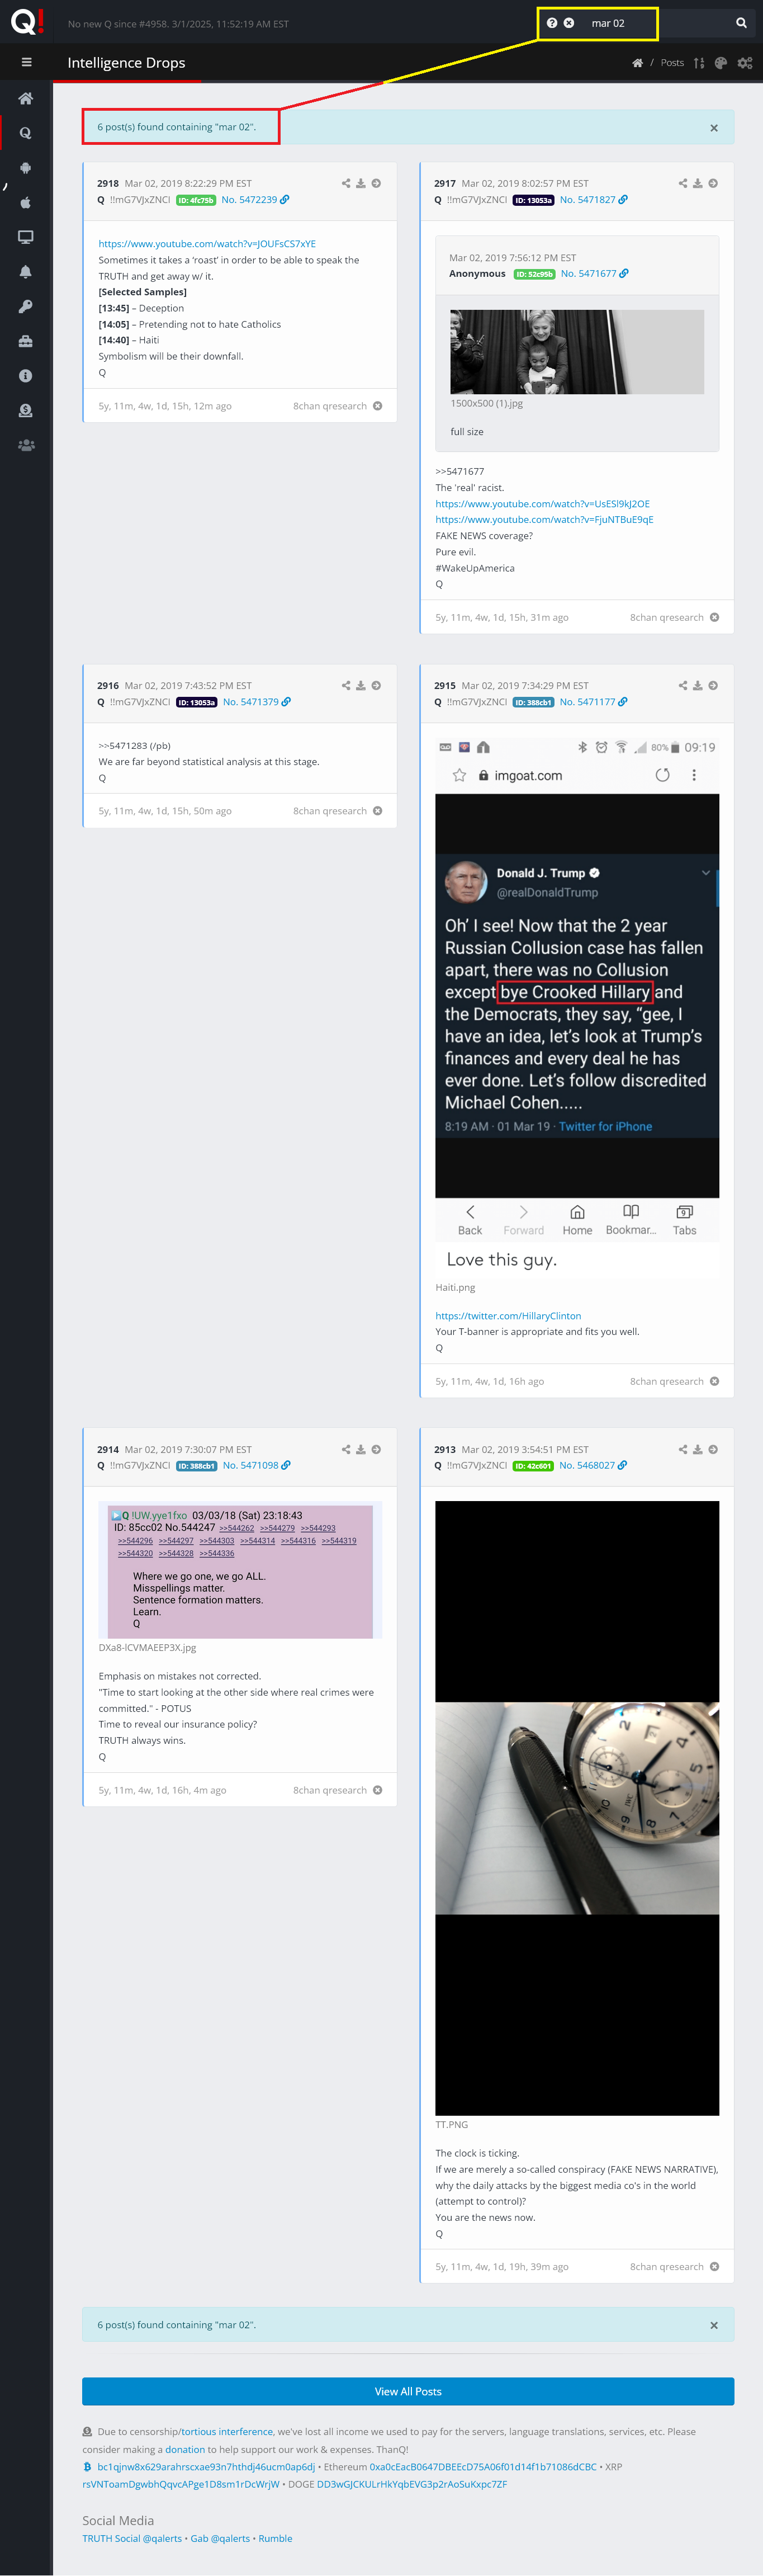Toggle the hamburger sidebar menu
The image size is (763, 2576).
26,62
